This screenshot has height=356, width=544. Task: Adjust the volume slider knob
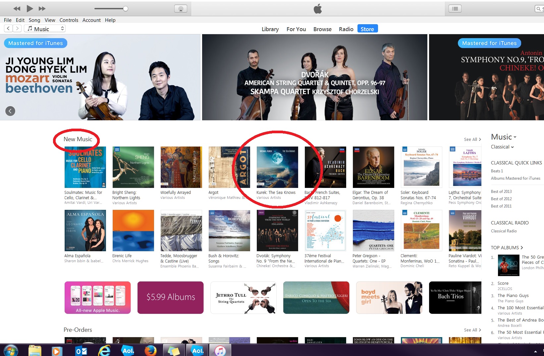(x=126, y=9)
